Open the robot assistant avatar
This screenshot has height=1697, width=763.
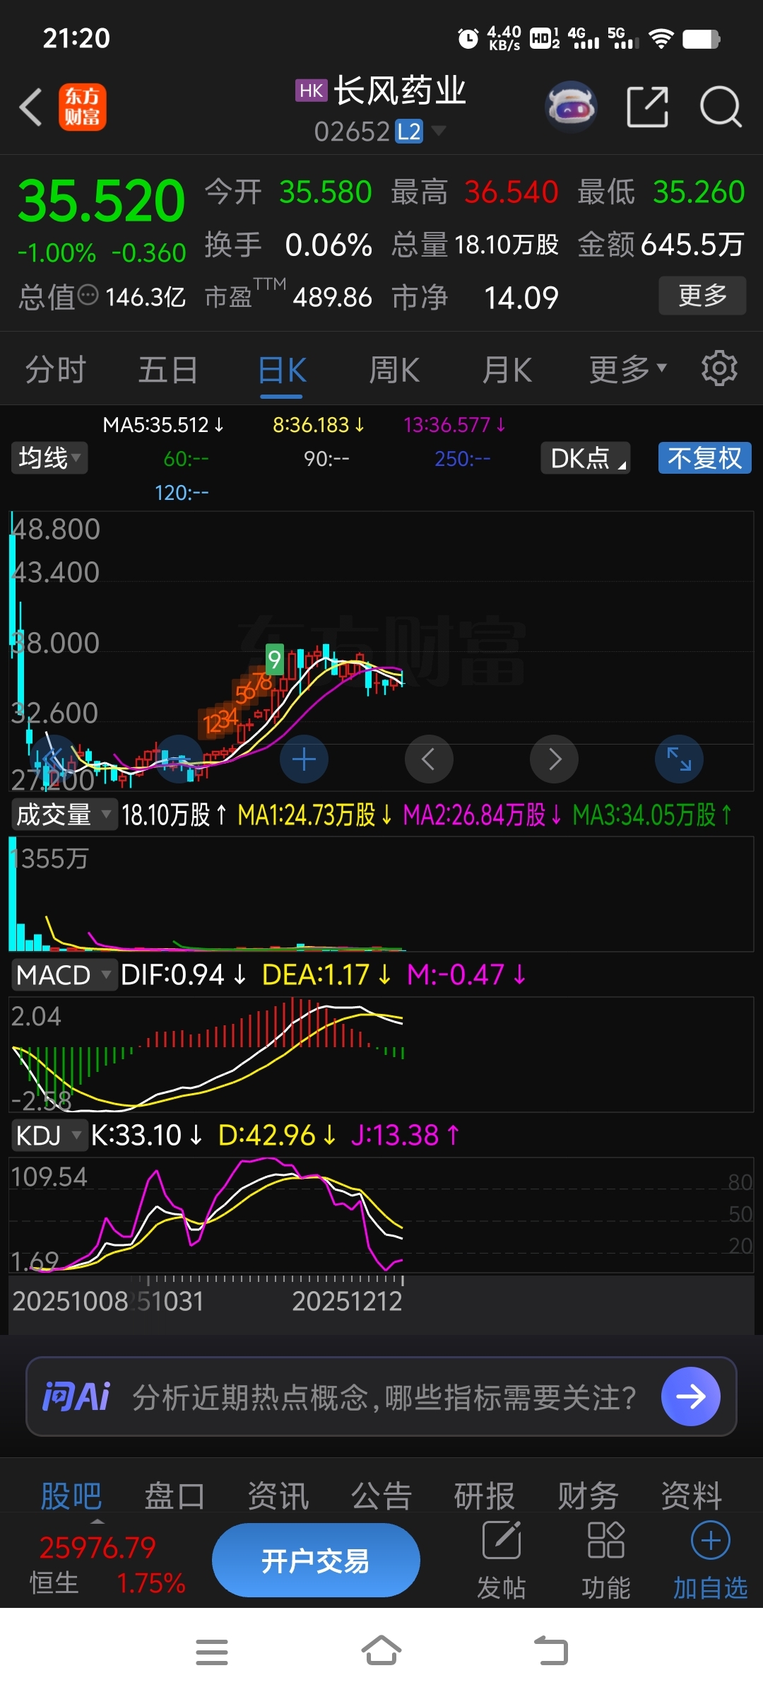[x=571, y=107]
